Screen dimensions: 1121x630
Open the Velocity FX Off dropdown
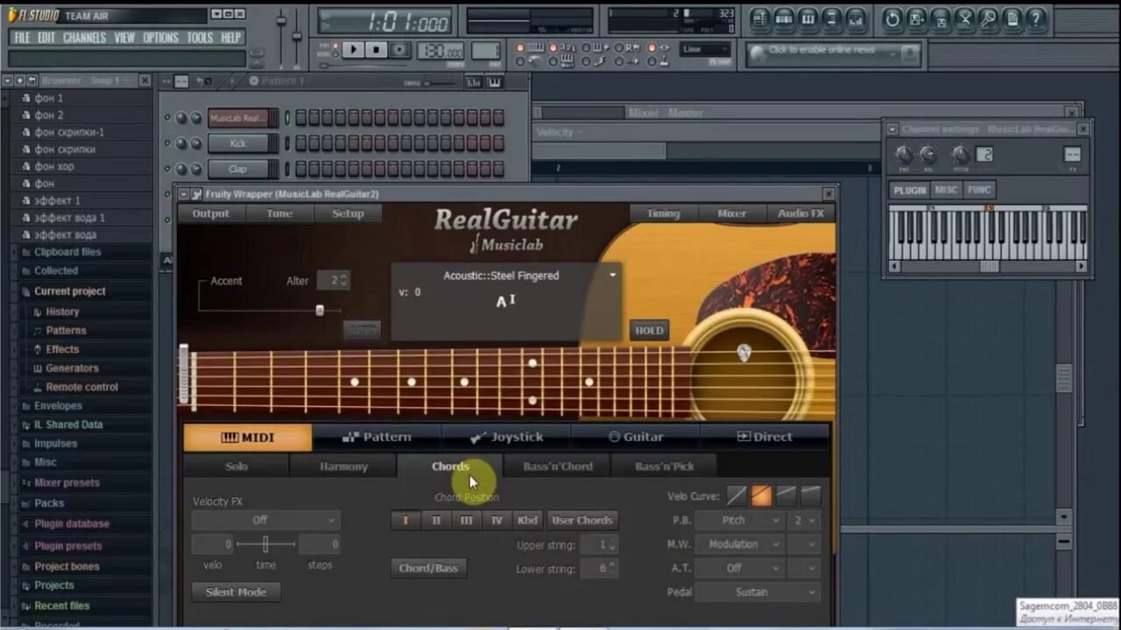coord(265,520)
